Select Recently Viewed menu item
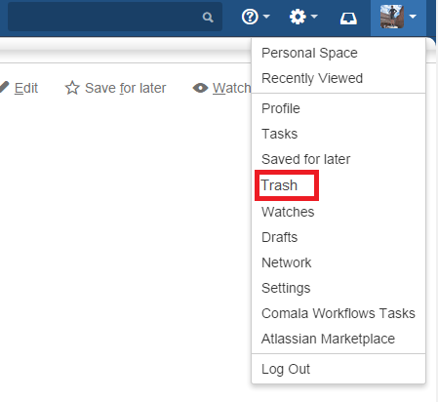This screenshot has width=438, height=402. coord(338,78)
